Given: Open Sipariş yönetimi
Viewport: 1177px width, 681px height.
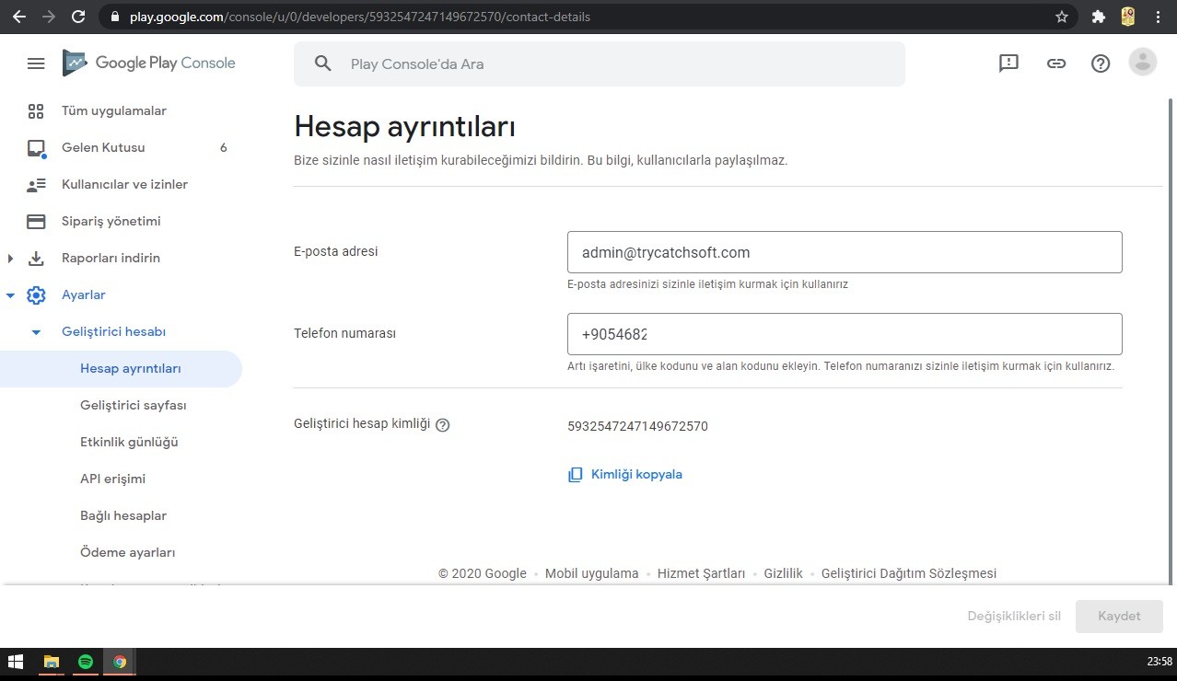Looking at the screenshot, I should pos(111,222).
